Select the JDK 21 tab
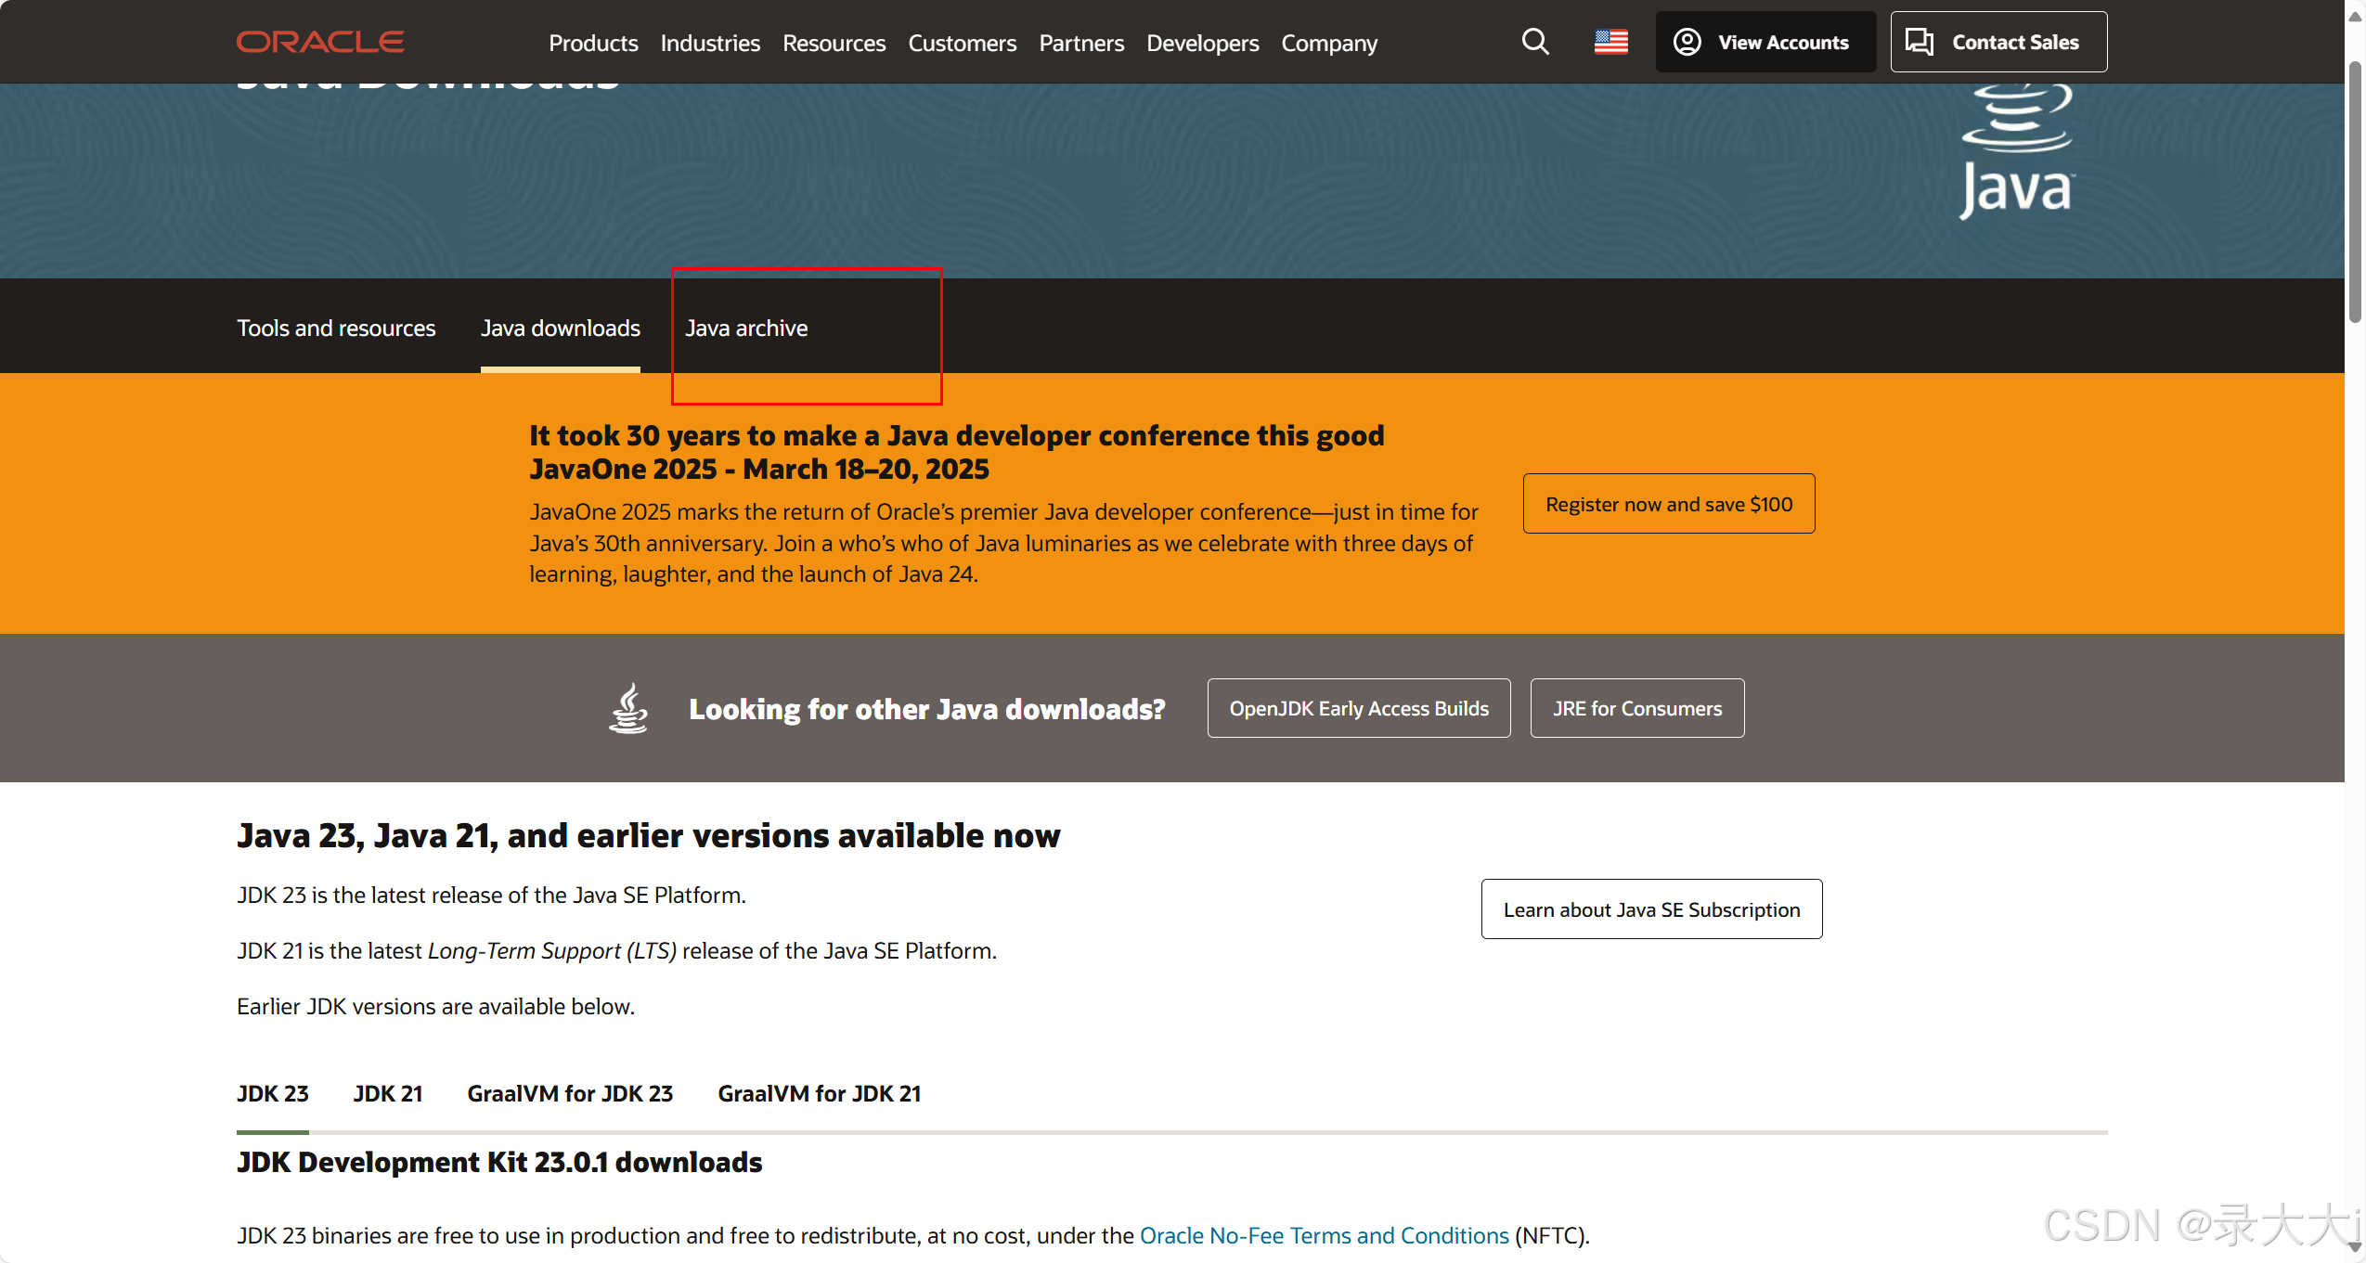This screenshot has height=1263, width=2366. pos(387,1093)
